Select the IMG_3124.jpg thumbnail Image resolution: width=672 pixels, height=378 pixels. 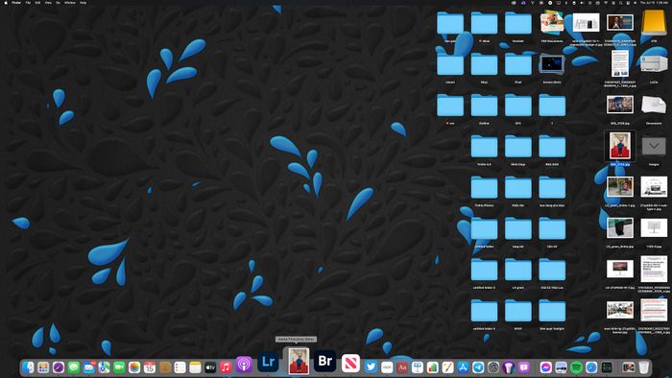tap(620, 105)
